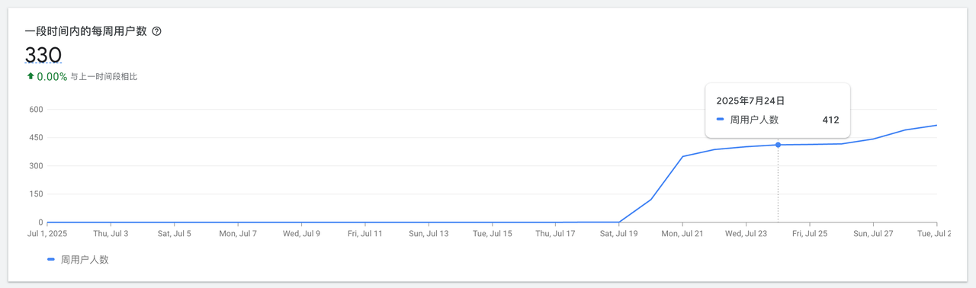Screen dimensions: 976x288
Task: Click the help question mark icon
Action: (x=157, y=31)
